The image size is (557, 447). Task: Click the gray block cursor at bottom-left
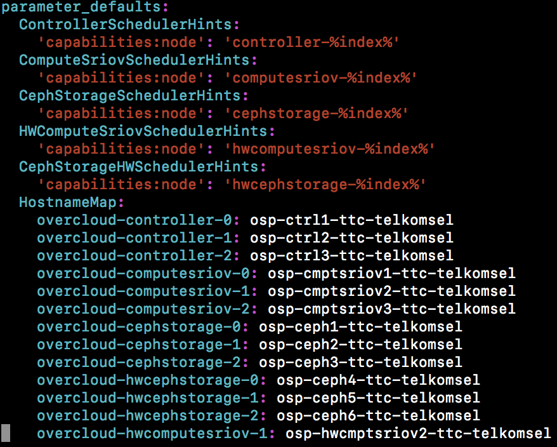pos(6,433)
